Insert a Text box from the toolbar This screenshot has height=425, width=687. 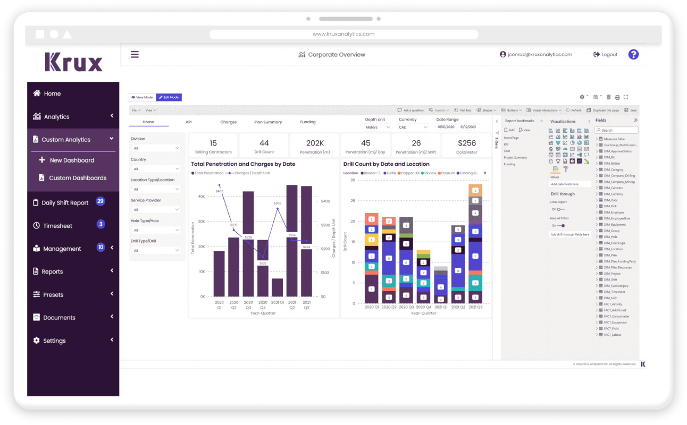point(463,110)
